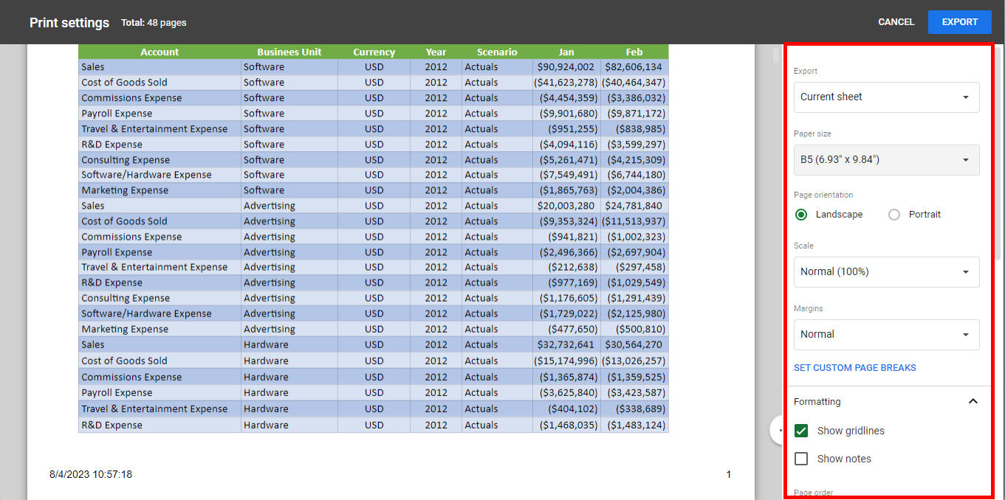Select the Landscape orientation radio button
The height and width of the screenshot is (500, 1005).
[801, 215]
